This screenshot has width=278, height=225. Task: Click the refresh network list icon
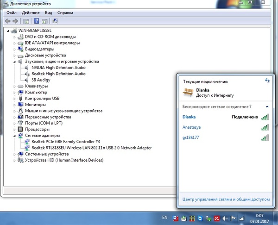click(x=267, y=81)
